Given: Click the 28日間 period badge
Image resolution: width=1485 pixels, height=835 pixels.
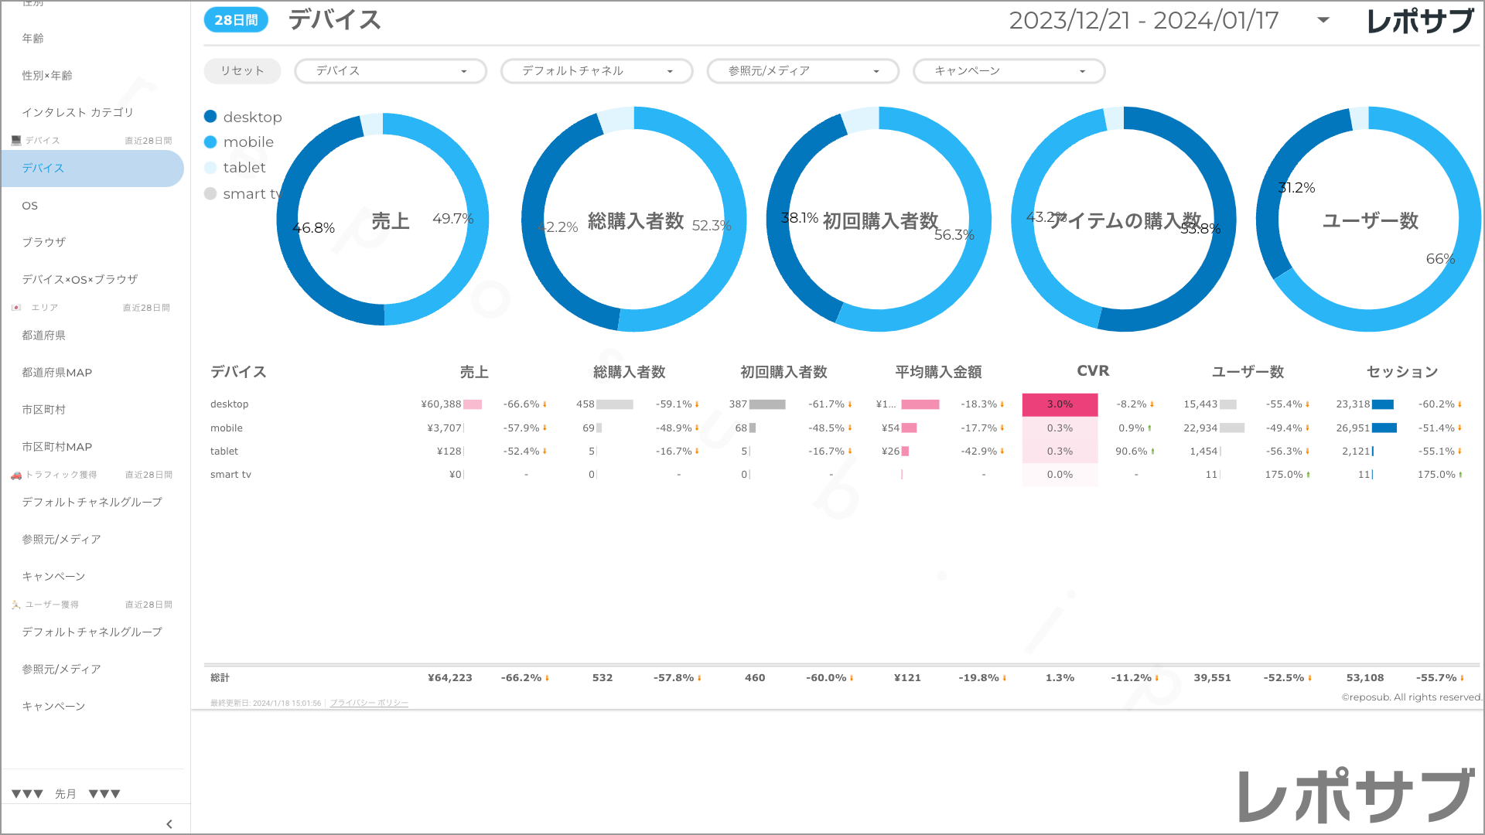Looking at the screenshot, I should tap(236, 20).
